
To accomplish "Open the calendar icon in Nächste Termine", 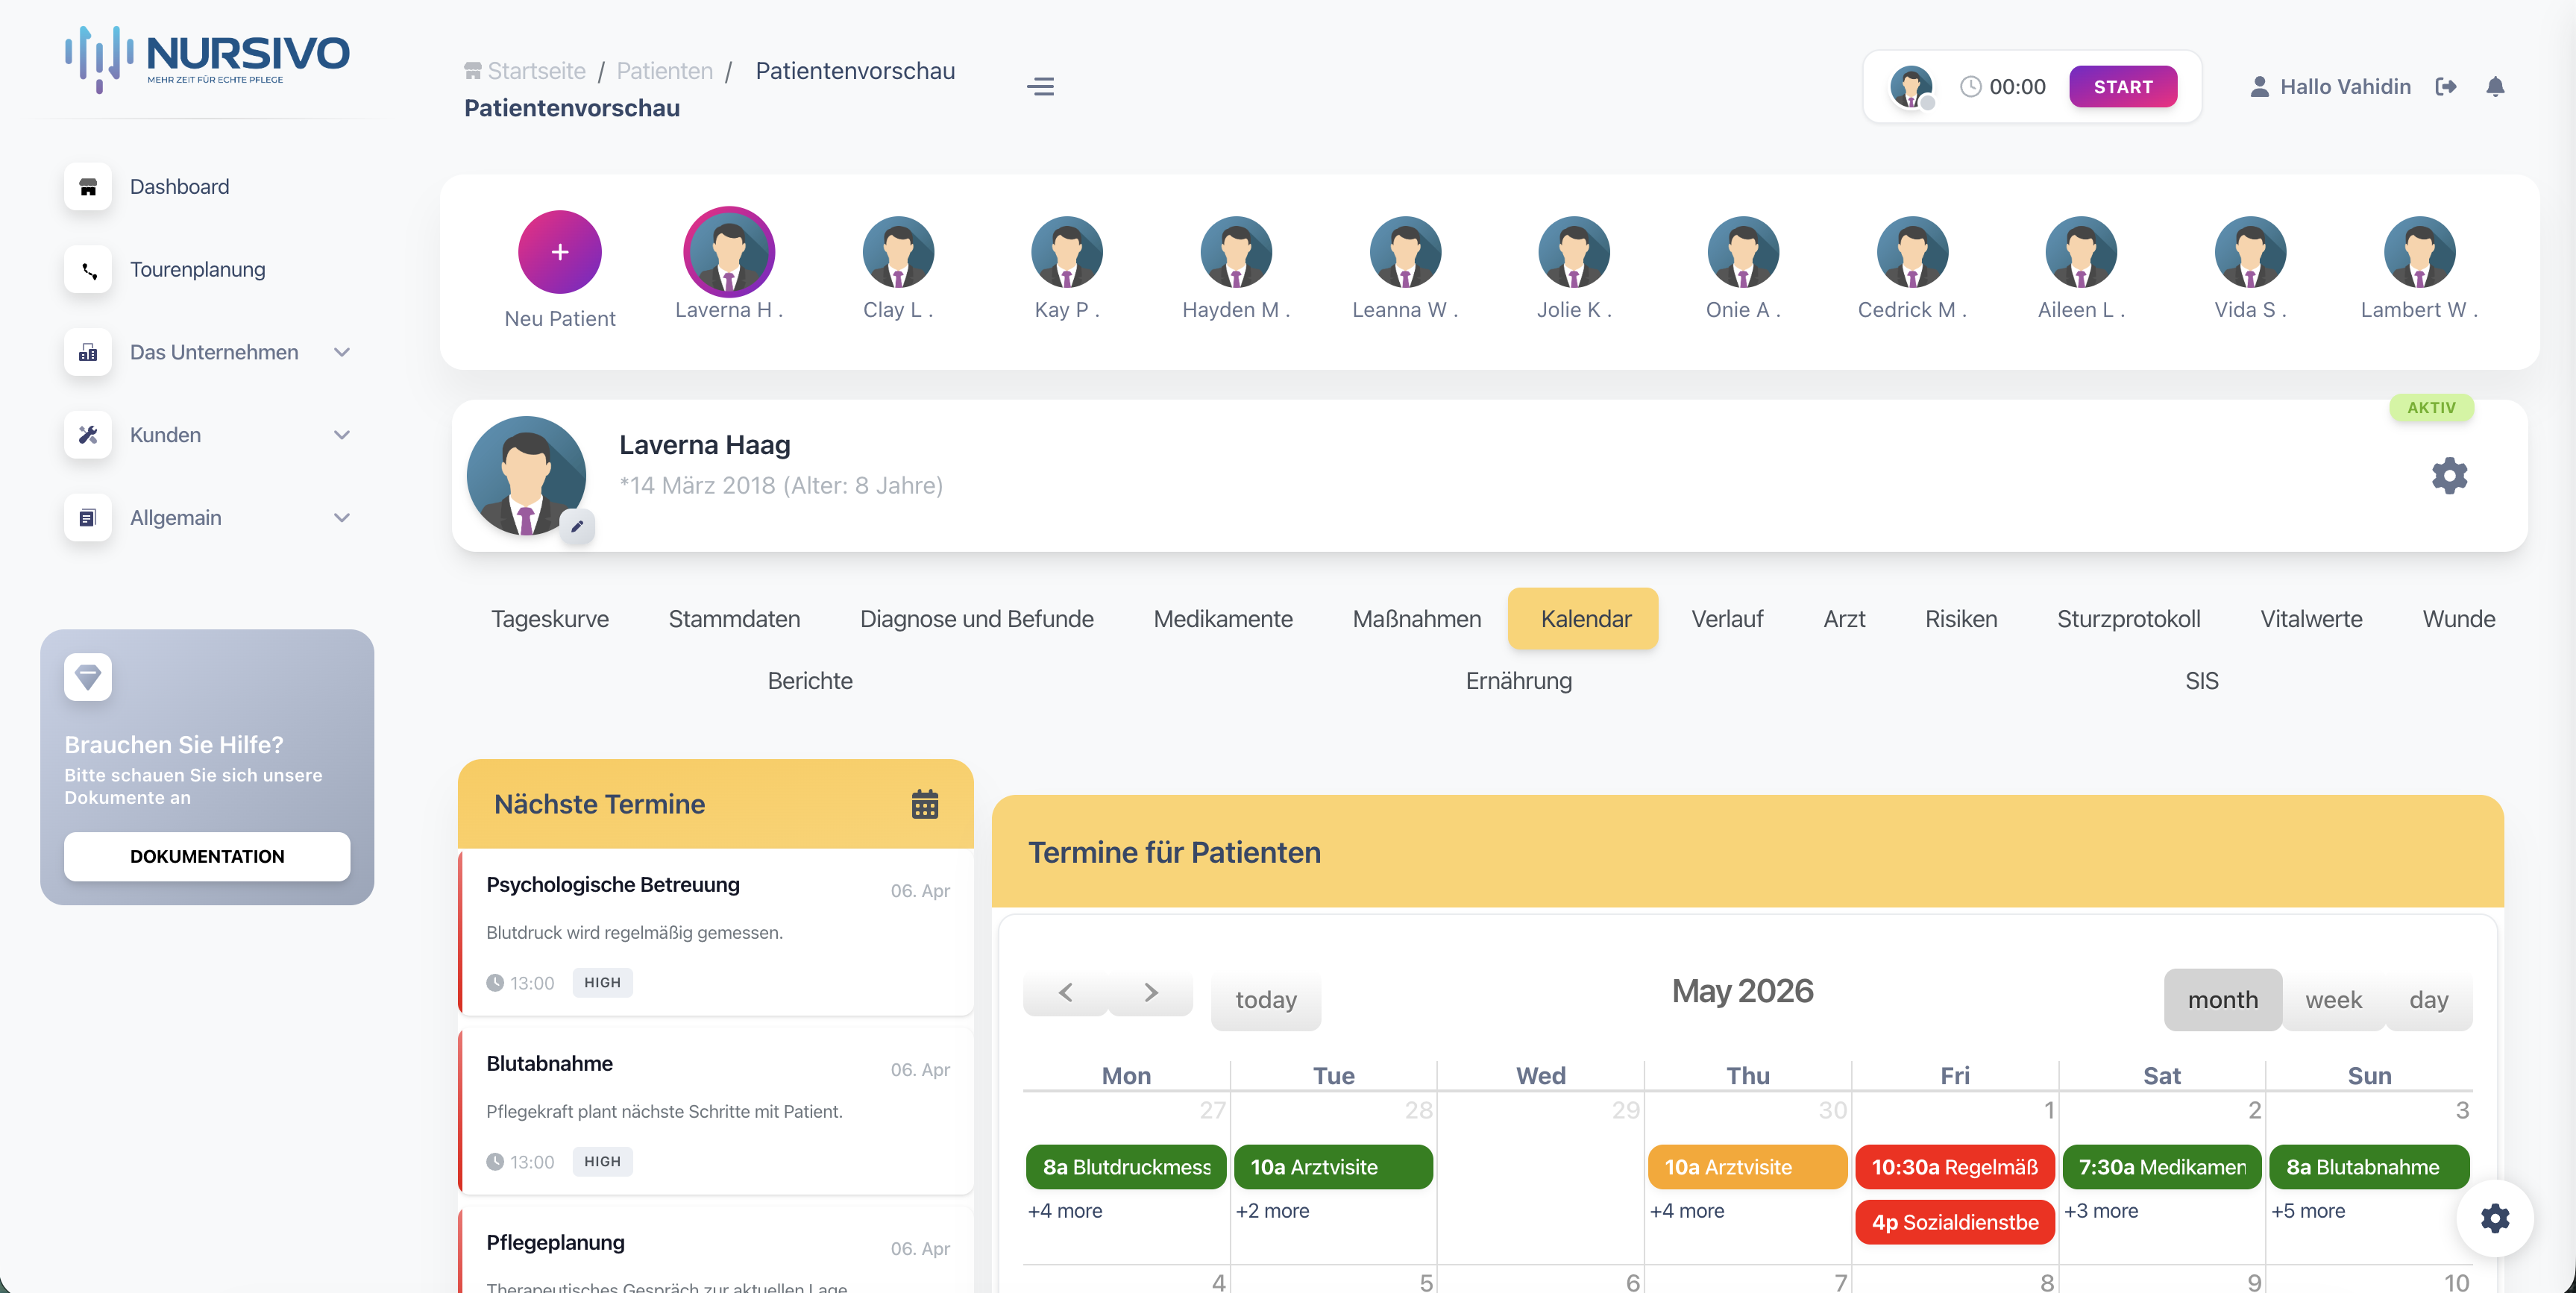I will coord(926,803).
